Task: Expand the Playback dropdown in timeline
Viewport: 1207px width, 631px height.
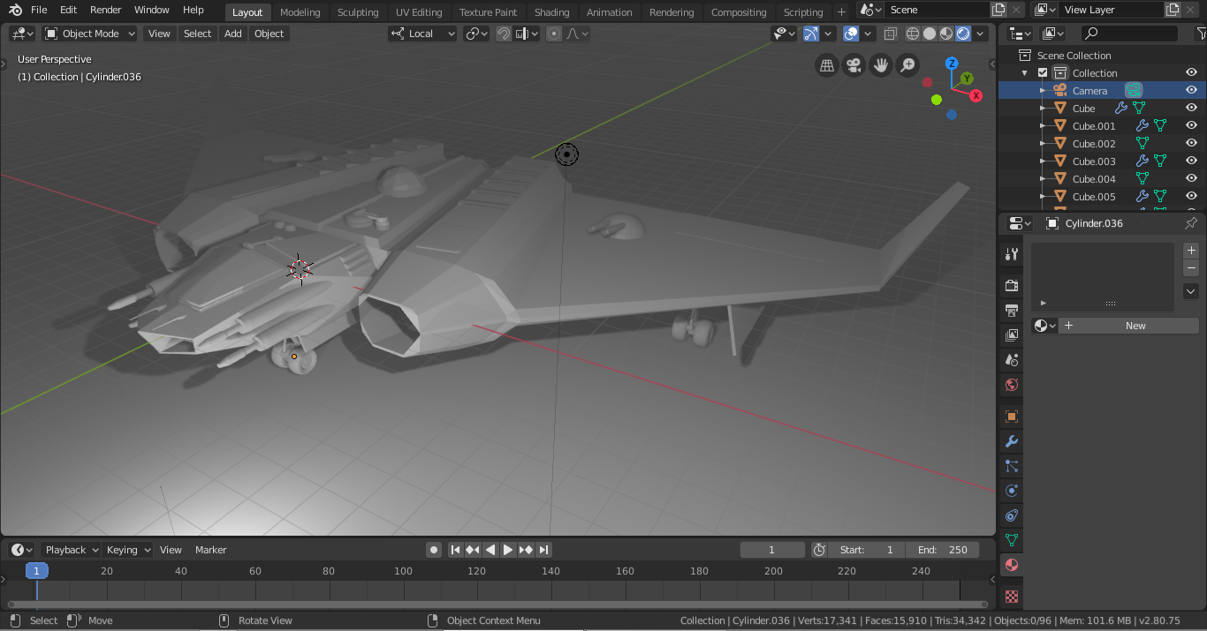Action: [71, 550]
